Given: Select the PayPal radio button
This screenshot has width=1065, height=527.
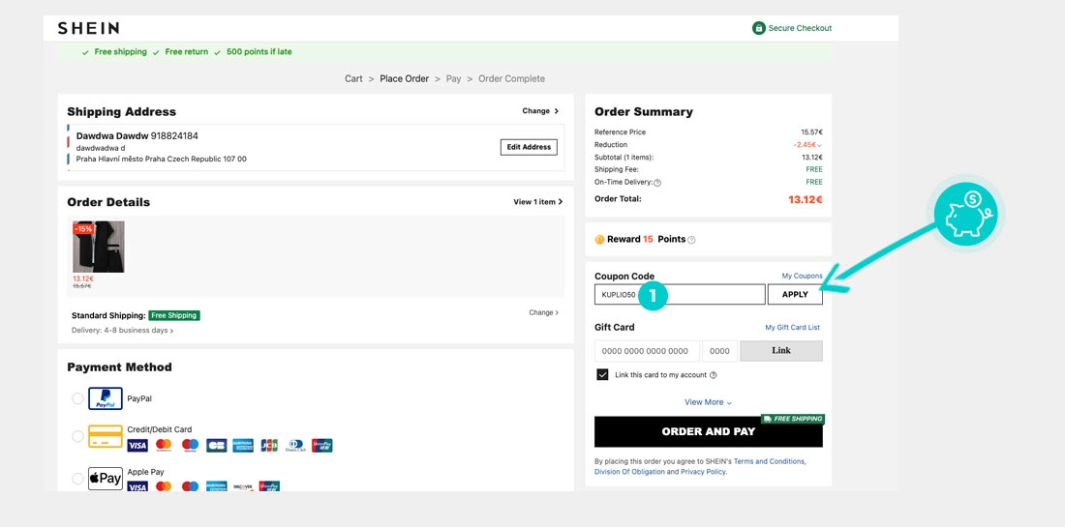Looking at the screenshot, I should click(78, 398).
